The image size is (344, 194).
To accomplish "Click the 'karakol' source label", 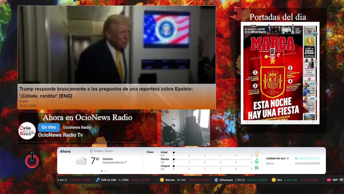I will [x=24, y=101].
